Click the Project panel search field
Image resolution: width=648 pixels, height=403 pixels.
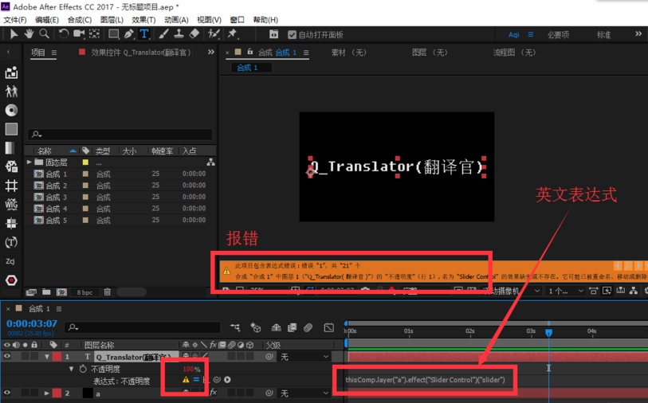tap(120, 134)
